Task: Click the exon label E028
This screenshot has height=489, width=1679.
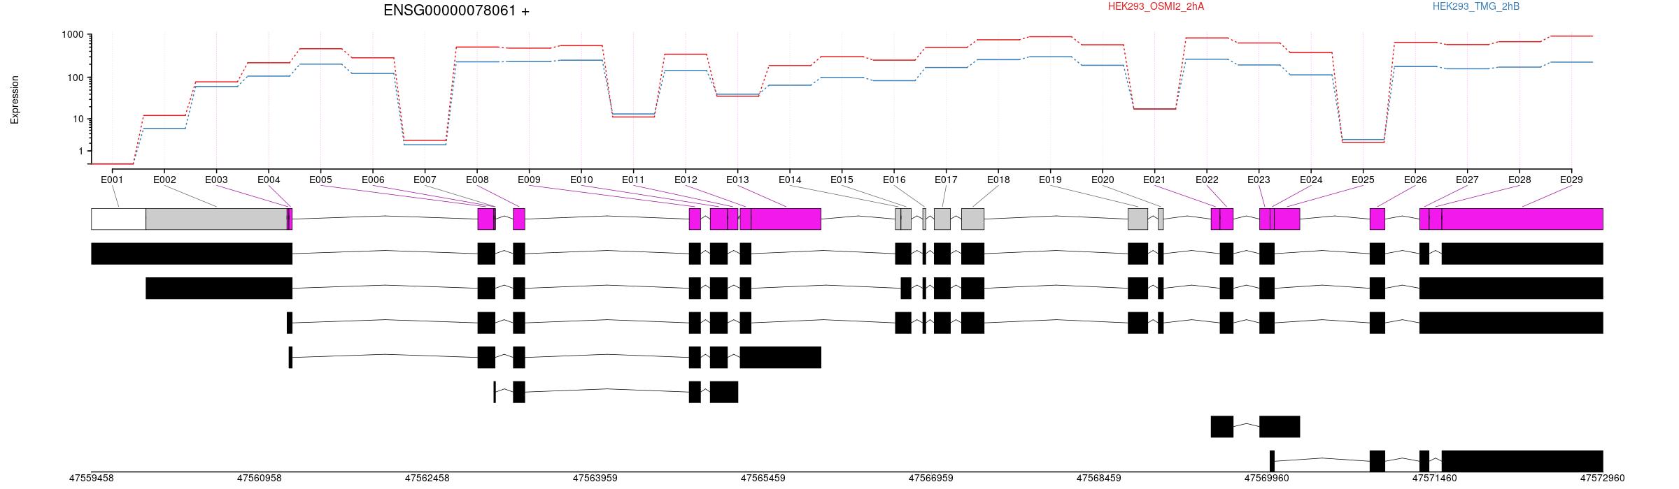Action: click(1519, 180)
